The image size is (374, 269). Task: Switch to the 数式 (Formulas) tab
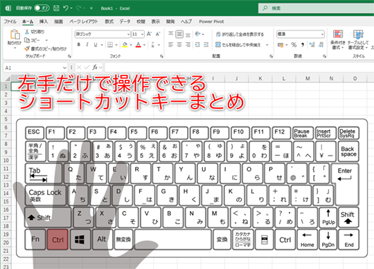pyautogui.click(x=109, y=21)
